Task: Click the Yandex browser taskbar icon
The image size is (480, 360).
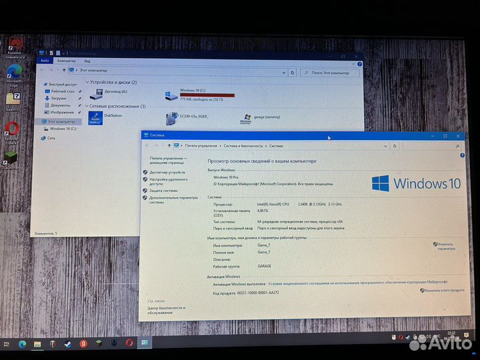Action: (x=83, y=343)
